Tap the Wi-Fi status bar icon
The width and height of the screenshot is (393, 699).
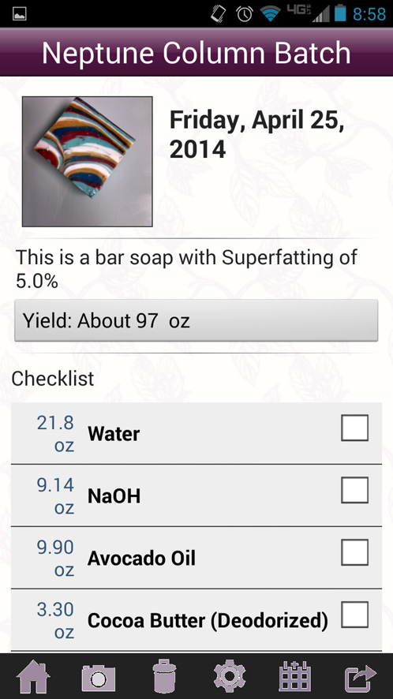point(271,14)
